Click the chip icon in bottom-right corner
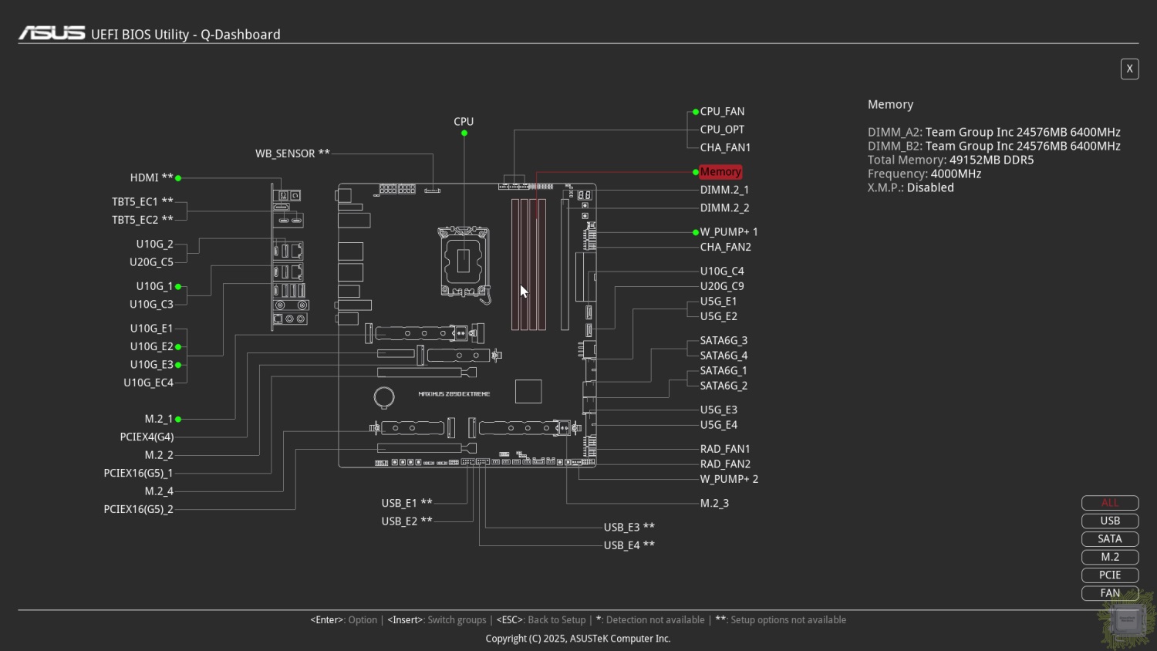 [x=1127, y=619]
